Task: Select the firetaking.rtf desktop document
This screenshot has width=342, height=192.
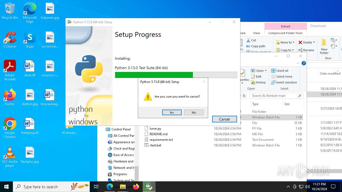Action: click(x=30, y=126)
